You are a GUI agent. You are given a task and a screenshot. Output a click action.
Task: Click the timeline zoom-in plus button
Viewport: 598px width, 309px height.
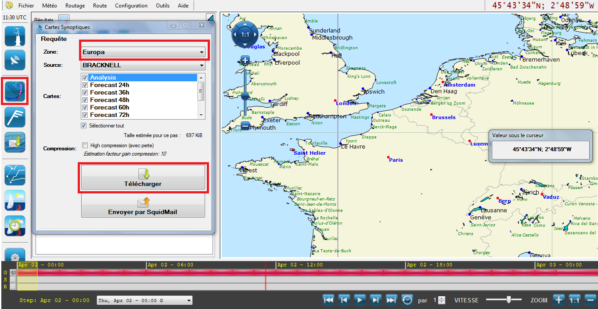[x=558, y=300]
